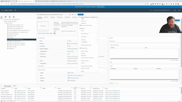Screen dimensions: 182x102
Task: Click the browser back arrow
Action: (x=1, y=4)
